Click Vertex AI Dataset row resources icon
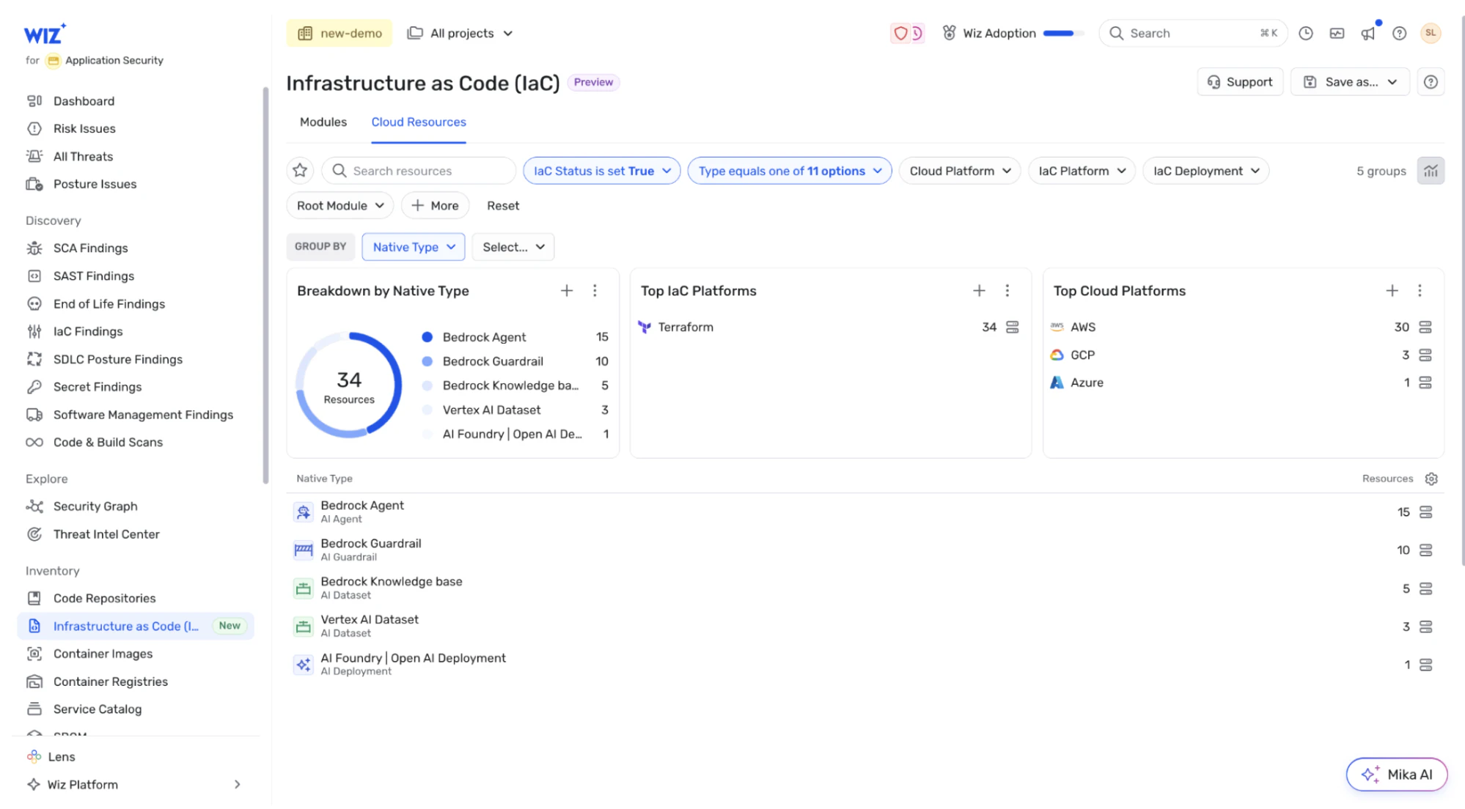This screenshot has width=1465, height=809. 1425,627
